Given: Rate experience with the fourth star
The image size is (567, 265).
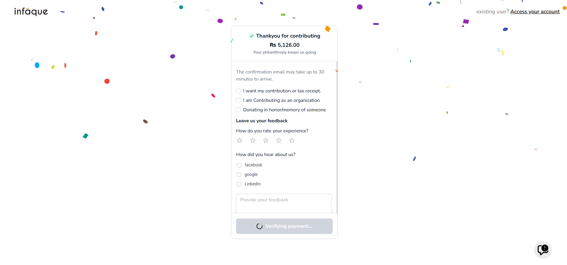Looking at the screenshot, I should coord(279,140).
